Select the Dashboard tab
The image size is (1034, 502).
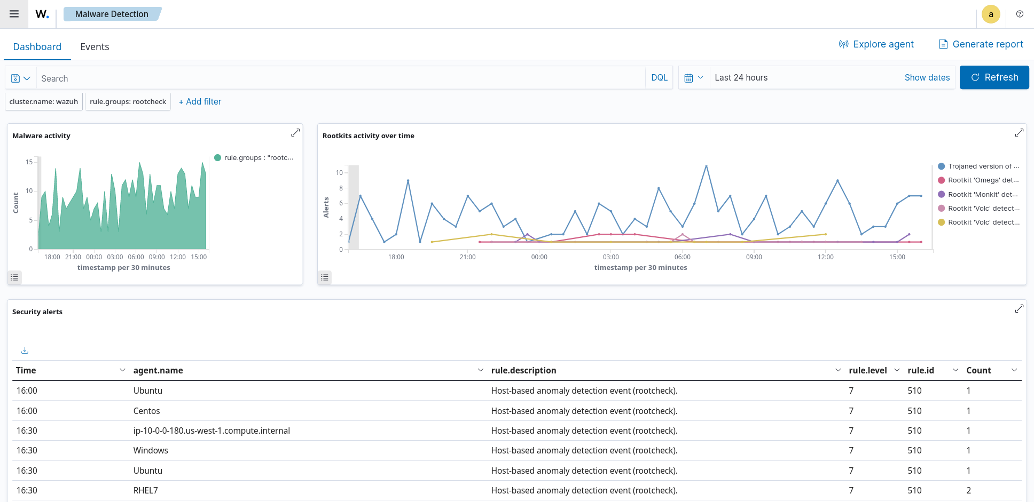[37, 47]
